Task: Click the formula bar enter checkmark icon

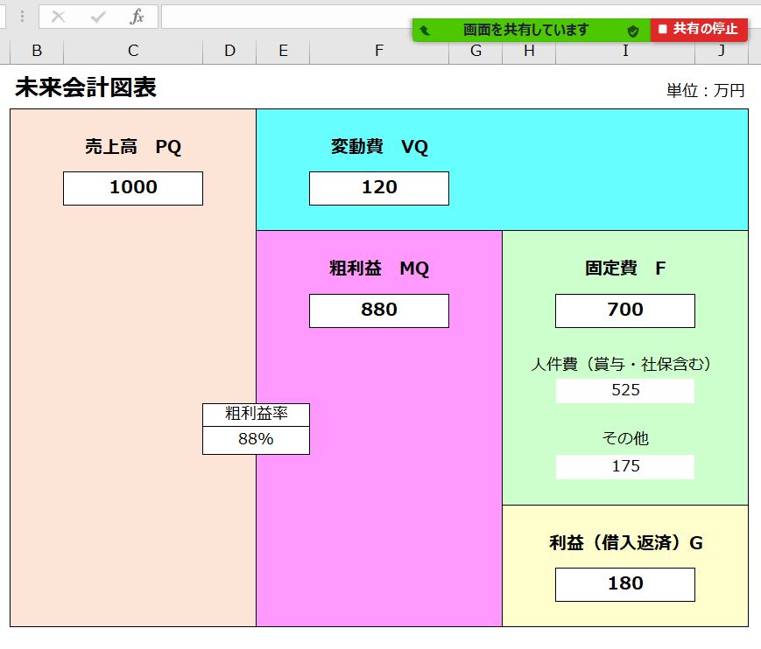Action: (98, 17)
